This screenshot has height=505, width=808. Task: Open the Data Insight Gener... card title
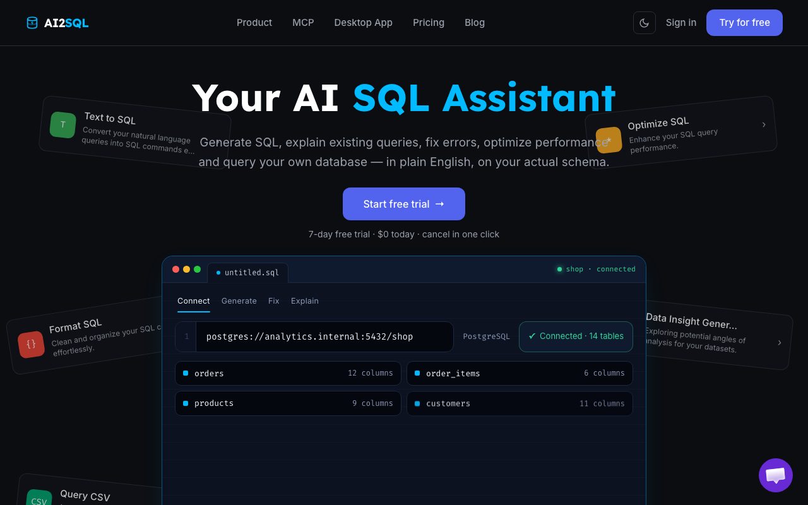click(x=691, y=321)
